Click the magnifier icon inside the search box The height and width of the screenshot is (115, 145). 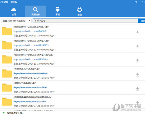point(35,21)
